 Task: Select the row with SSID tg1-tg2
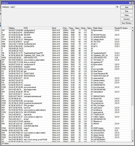[x=66, y=42]
